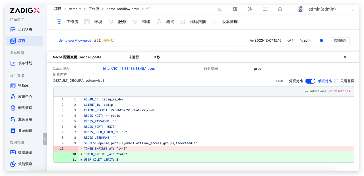Close the Nacos configuration change panel
Viewport: 364px width, 176px height.
[x=345, y=57]
